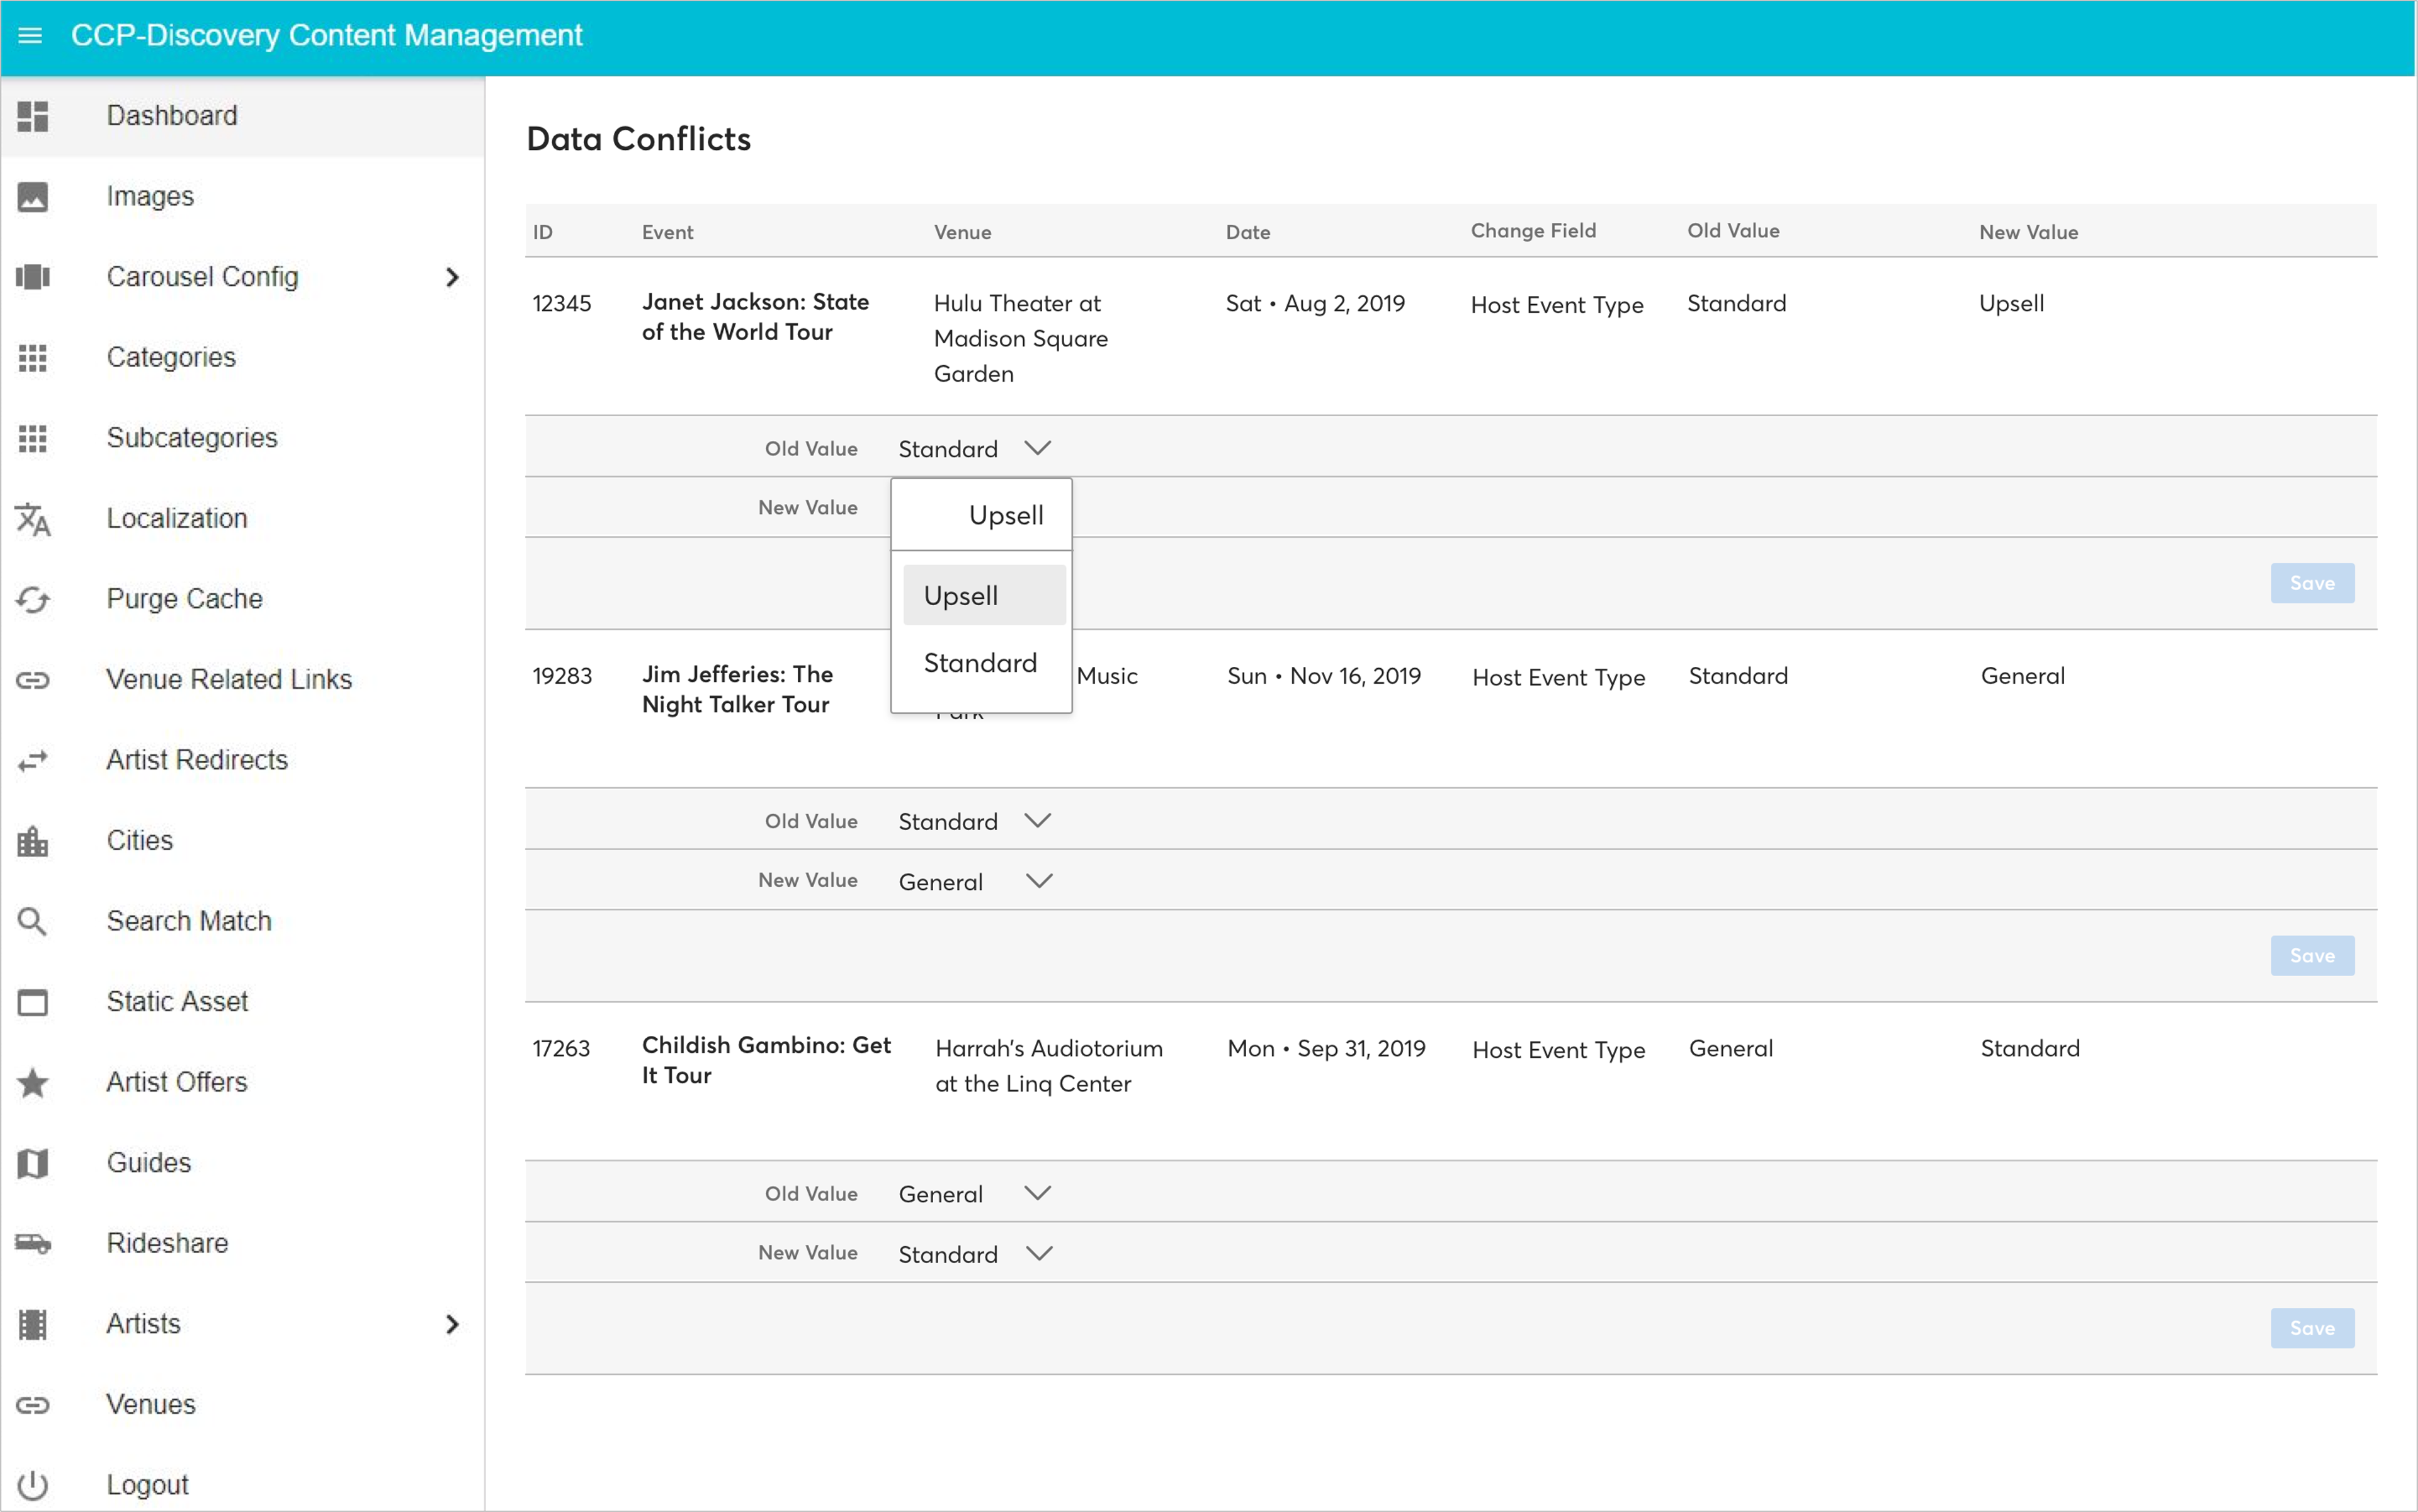This screenshot has height=1512, width=2418.
Task: Click event ID 19283 cell
Action: point(562,676)
